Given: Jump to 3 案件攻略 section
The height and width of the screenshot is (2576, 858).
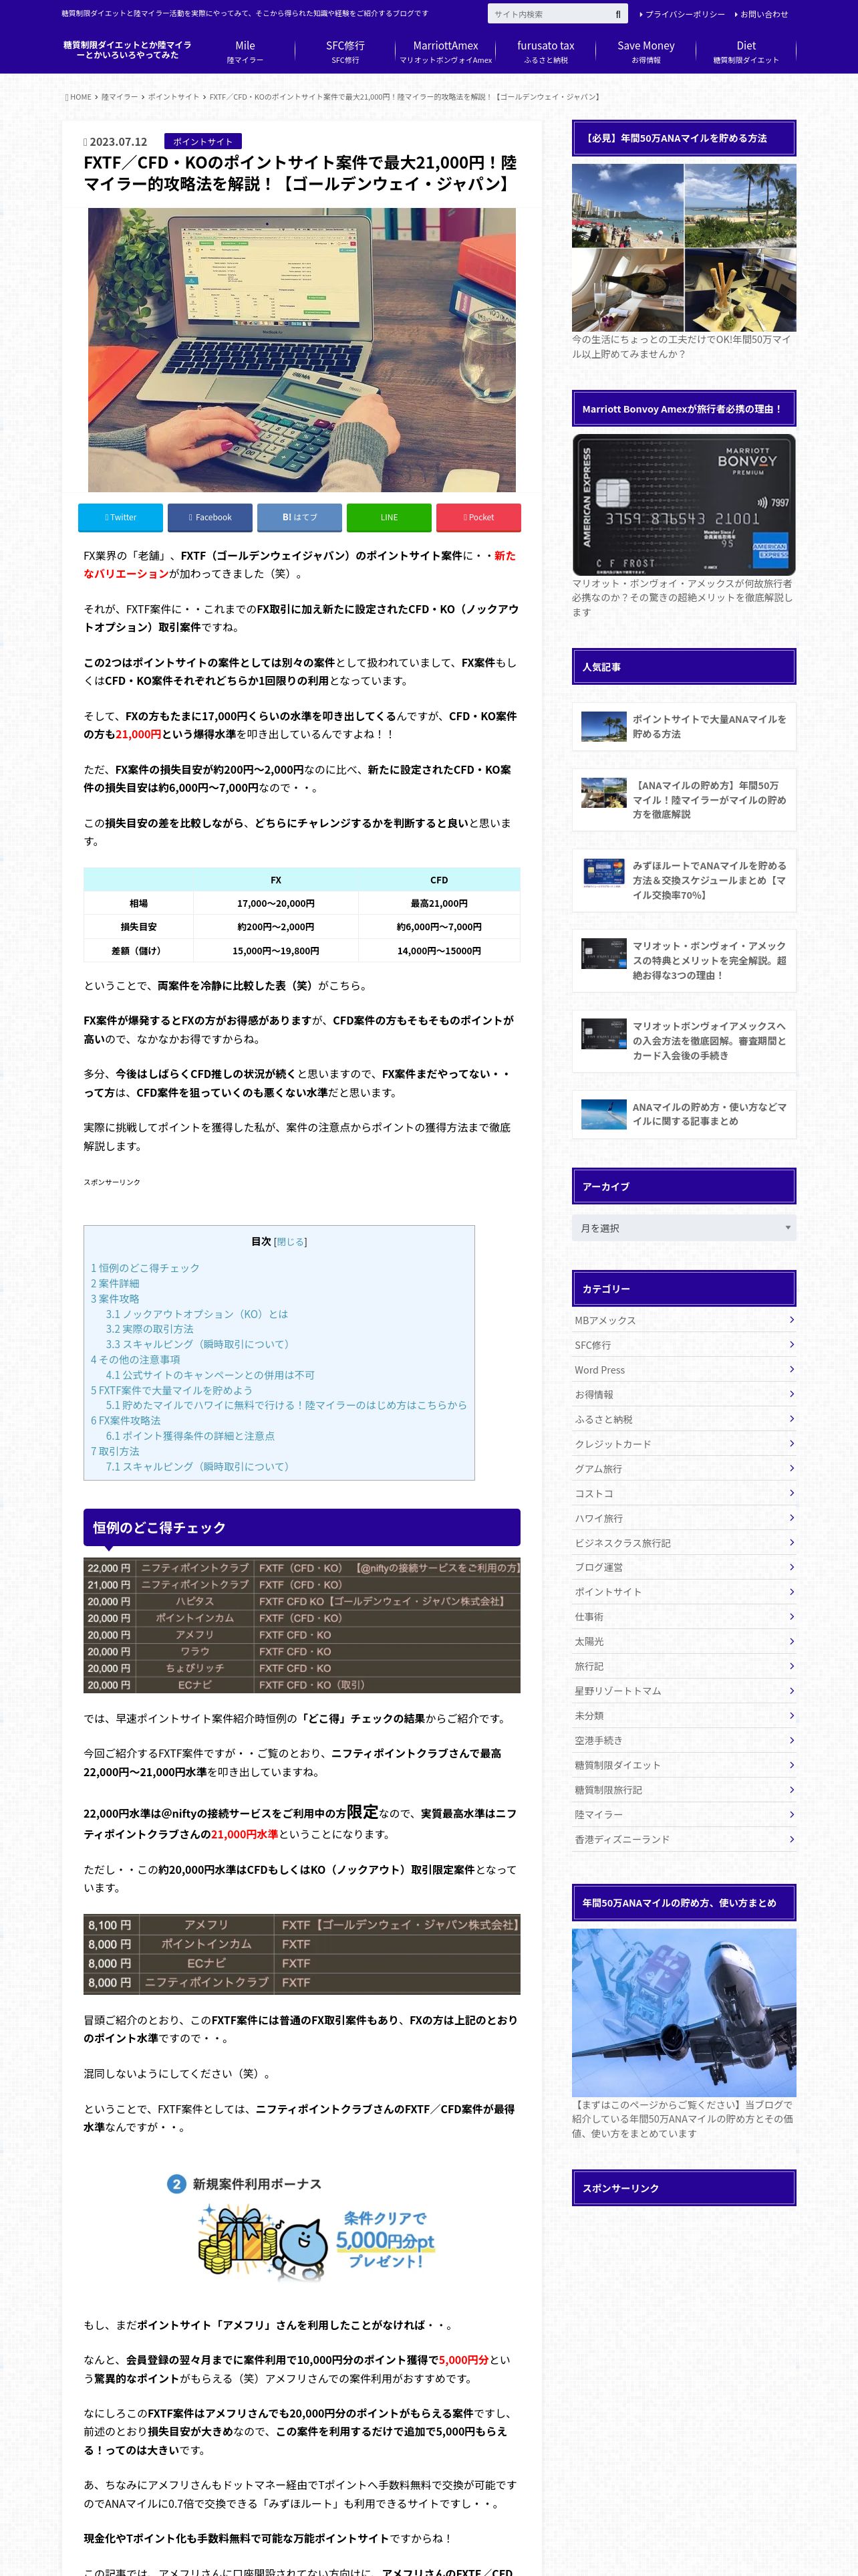Looking at the screenshot, I should (115, 1299).
